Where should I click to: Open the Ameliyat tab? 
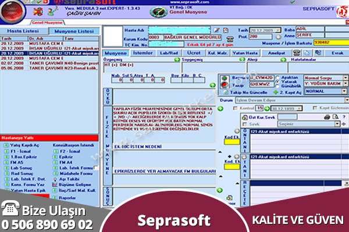pos(276,53)
